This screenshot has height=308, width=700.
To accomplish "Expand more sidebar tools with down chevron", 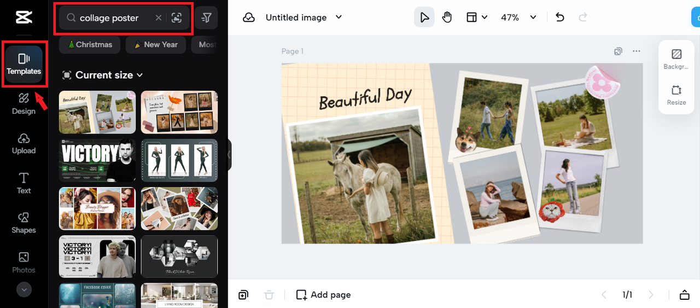I will click(x=24, y=289).
